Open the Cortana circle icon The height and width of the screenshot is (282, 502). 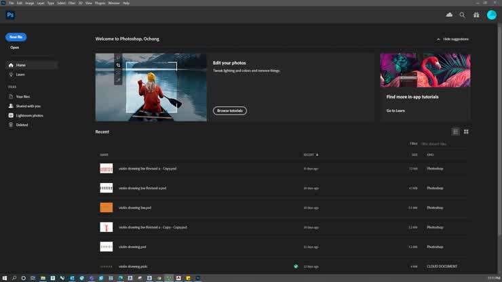[x=23, y=278]
